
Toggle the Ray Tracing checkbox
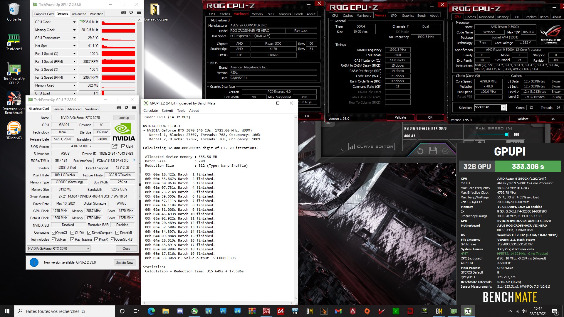tap(72, 240)
